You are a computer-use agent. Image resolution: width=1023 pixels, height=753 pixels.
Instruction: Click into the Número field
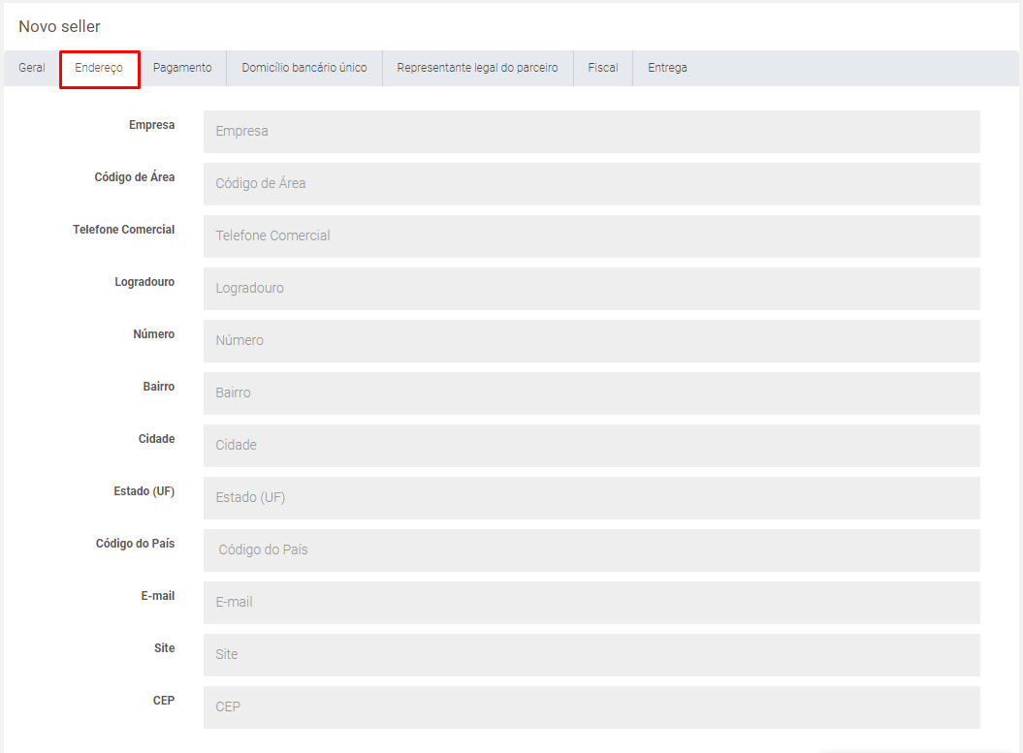click(591, 341)
